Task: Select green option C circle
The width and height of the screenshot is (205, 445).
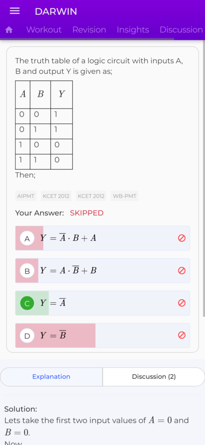Action: [x=27, y=303]
